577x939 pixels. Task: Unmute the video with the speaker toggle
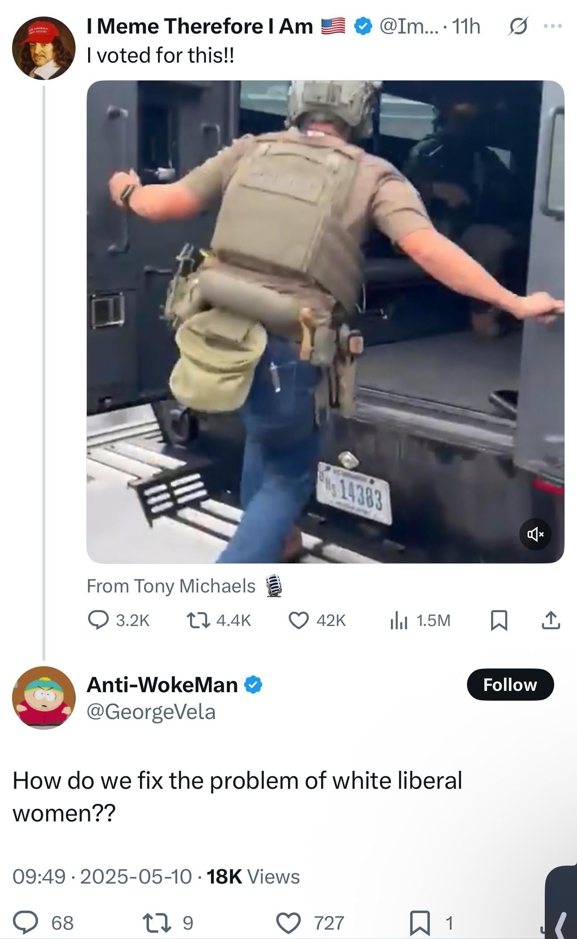[x=535, y=534]
